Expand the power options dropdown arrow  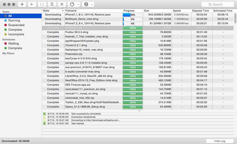(78, 5)
